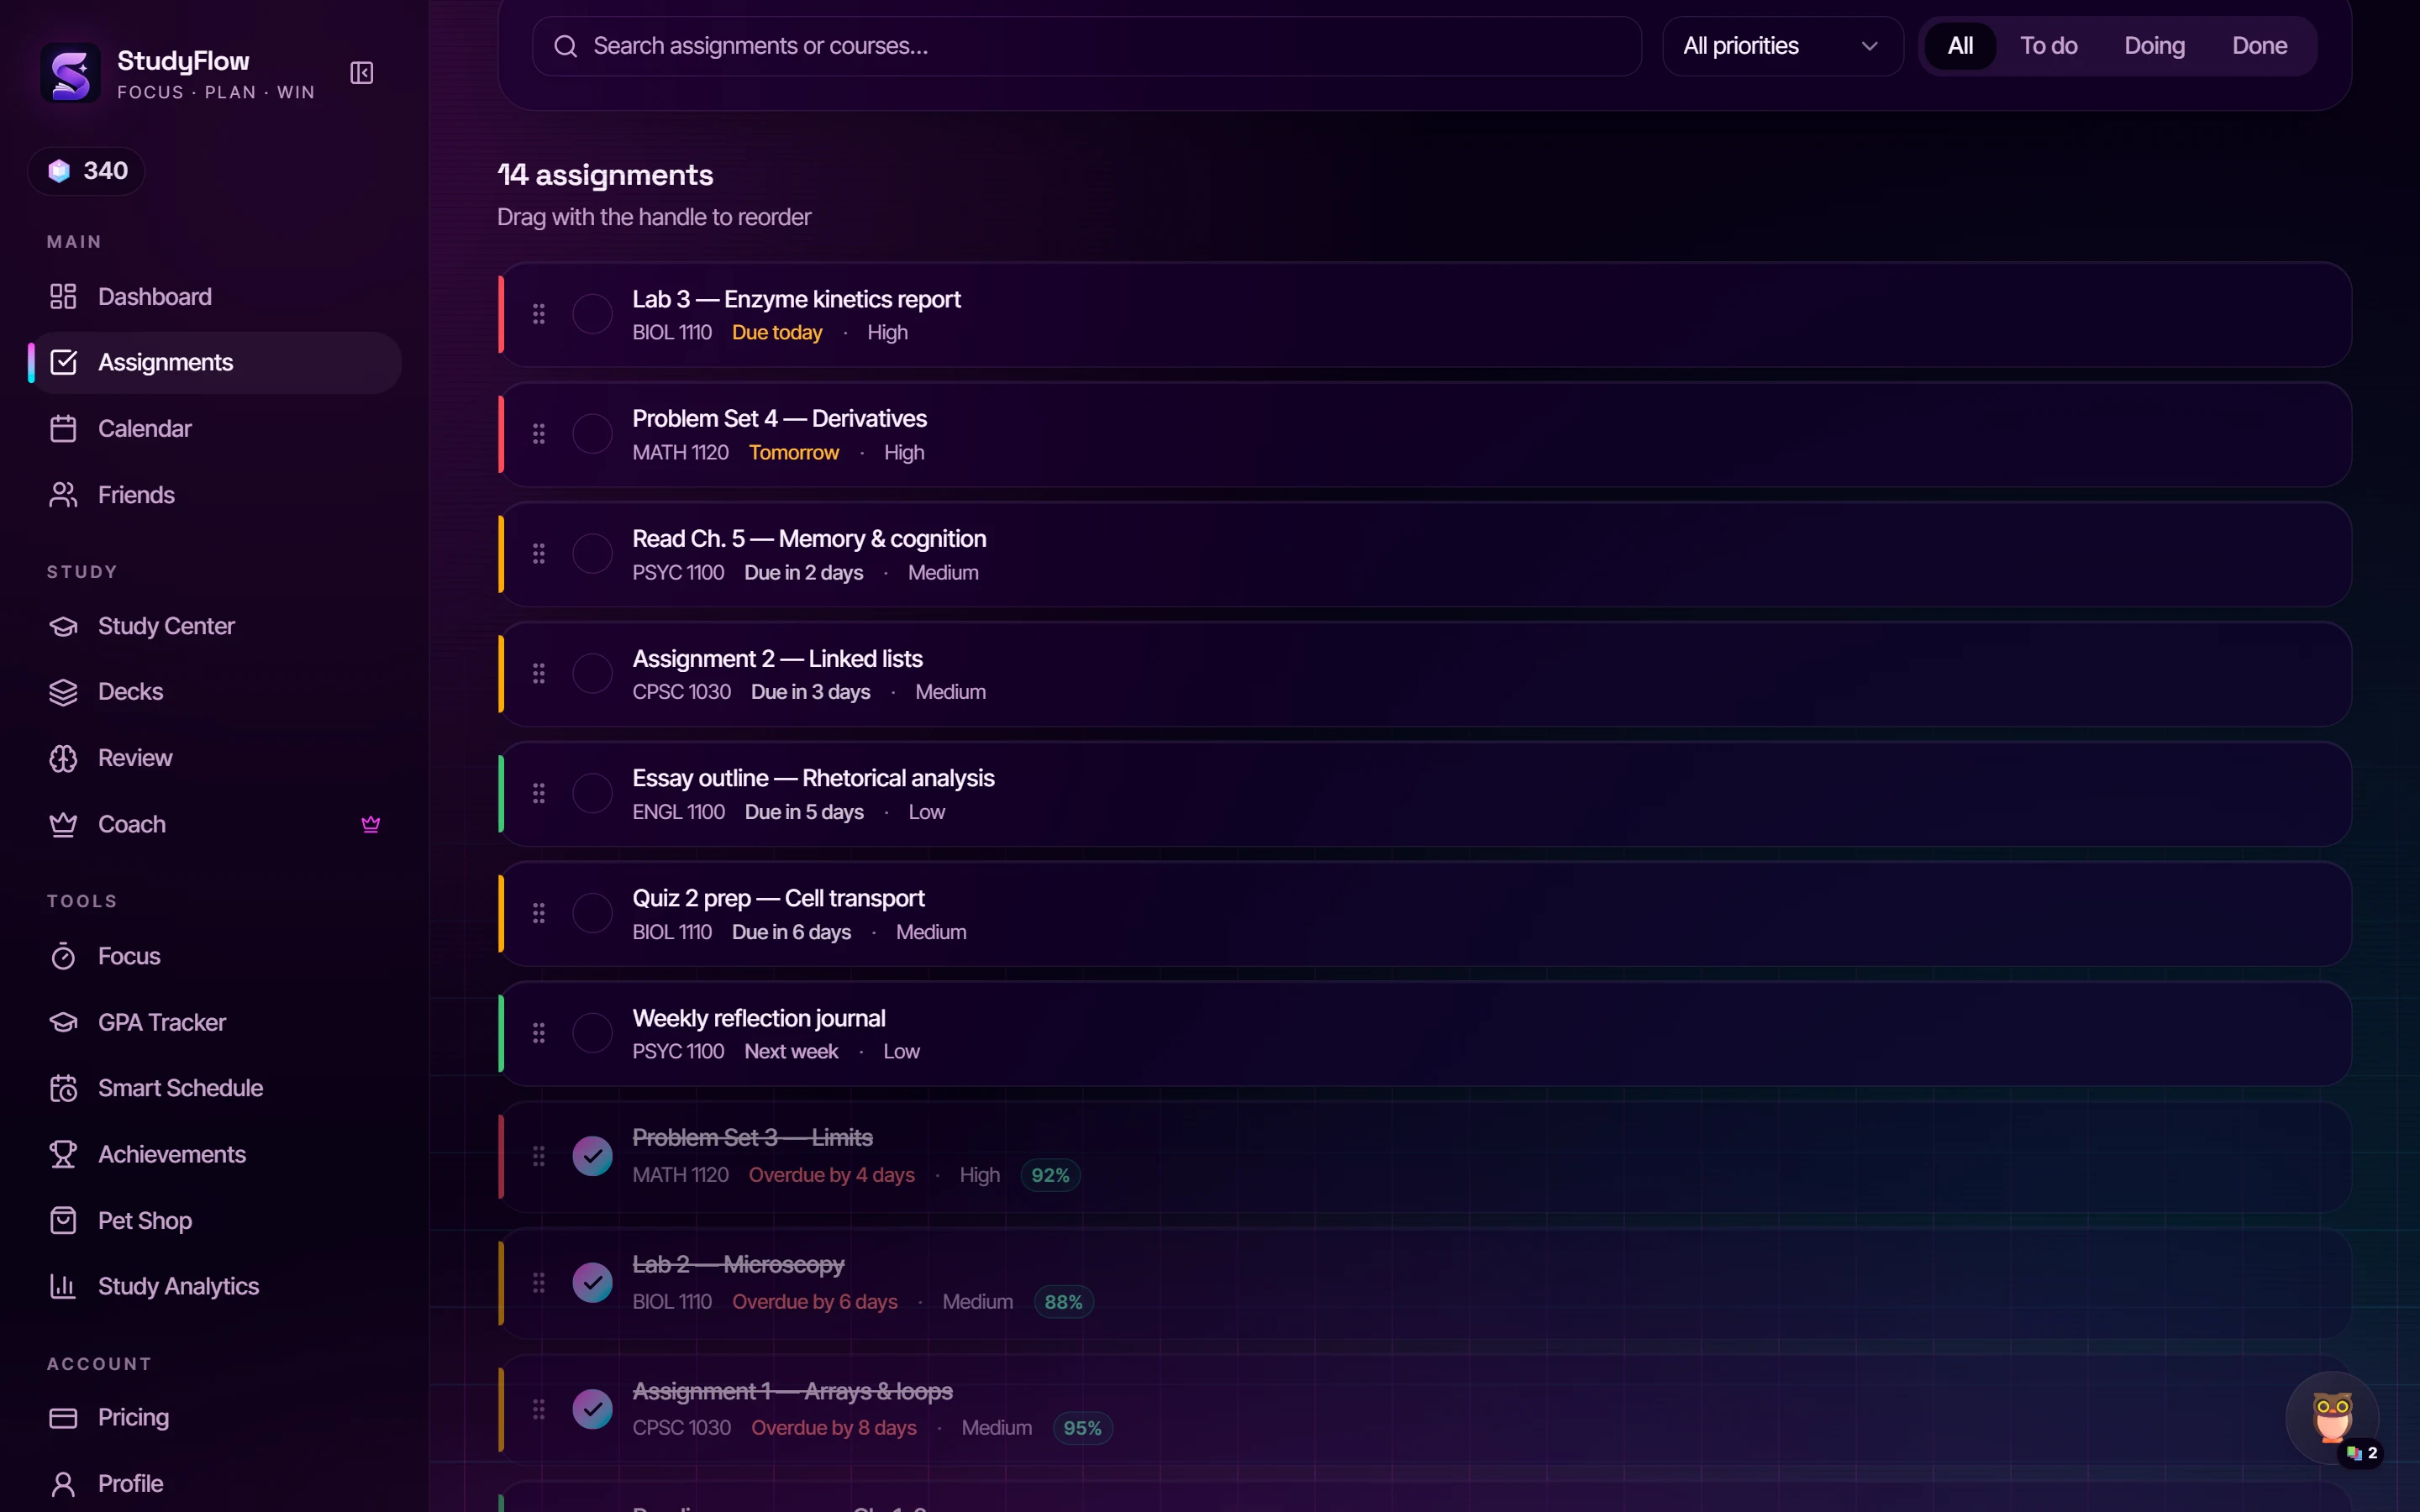Switch to the To do filter tab
The height and width of the screenshot is (1512, 2420).
pos(2048,46)
